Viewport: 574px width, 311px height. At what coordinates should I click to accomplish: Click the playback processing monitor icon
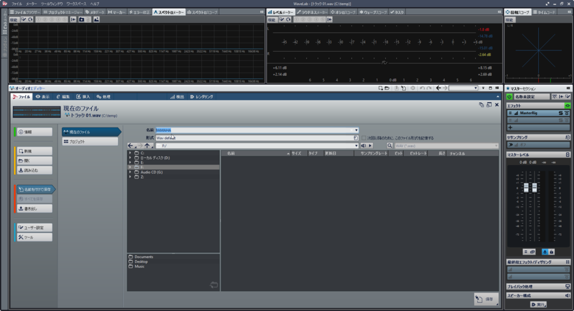(x=568, y=287)
